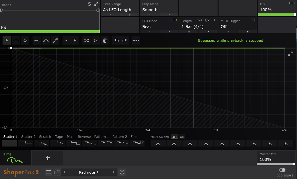This screenshot has height=179, width=297.
Task: Undo the last edit
Action: tap(116, 40)
